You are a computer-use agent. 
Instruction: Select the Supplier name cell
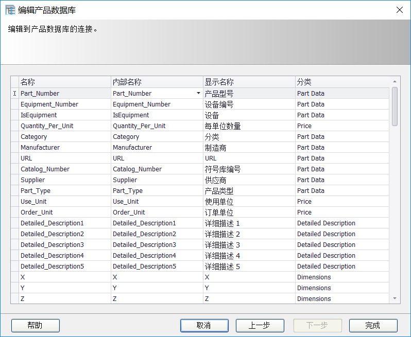point(65,180)
